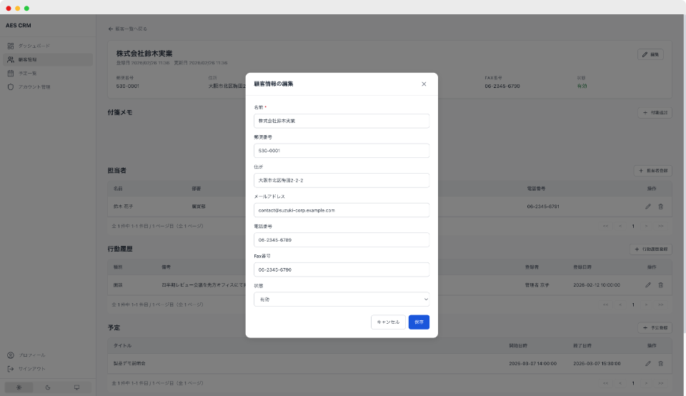Click the プロフィール user icon
This screenshot has width=686, height=396.
tap(11, 355)
